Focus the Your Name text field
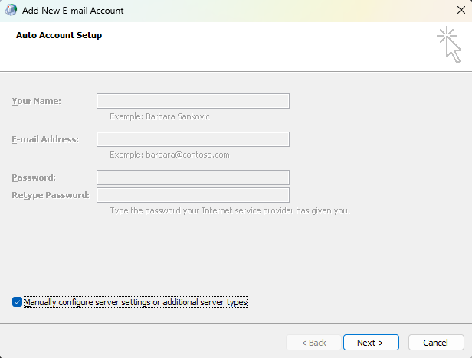The width and height of the screenshot is (472, 358). tap(192, 101)
